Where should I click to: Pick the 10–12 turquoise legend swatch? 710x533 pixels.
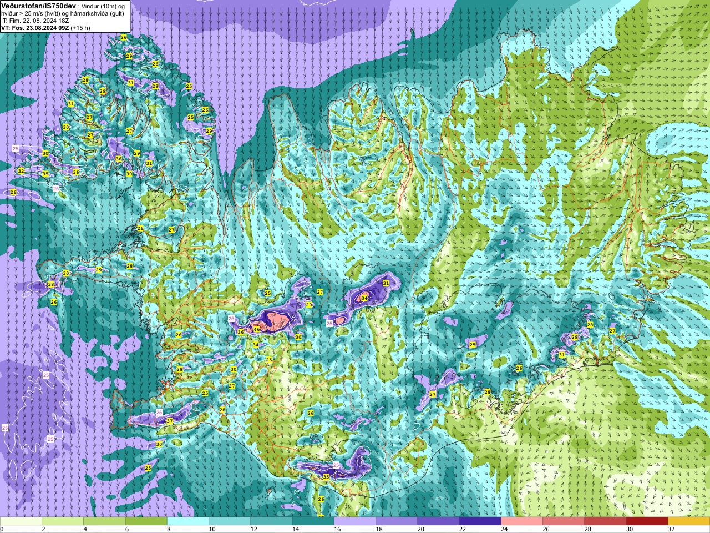point(230,521)
